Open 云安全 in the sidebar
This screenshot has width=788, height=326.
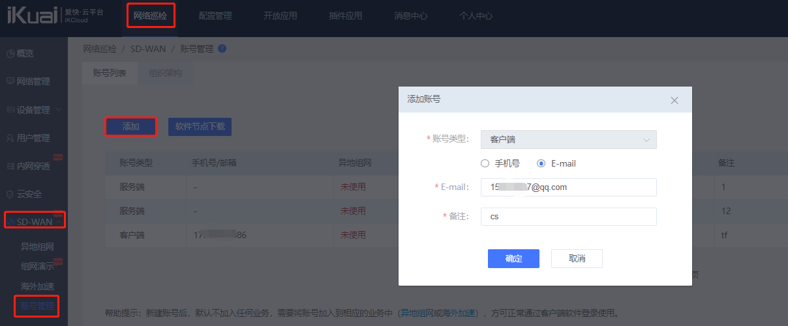point(30,194)
